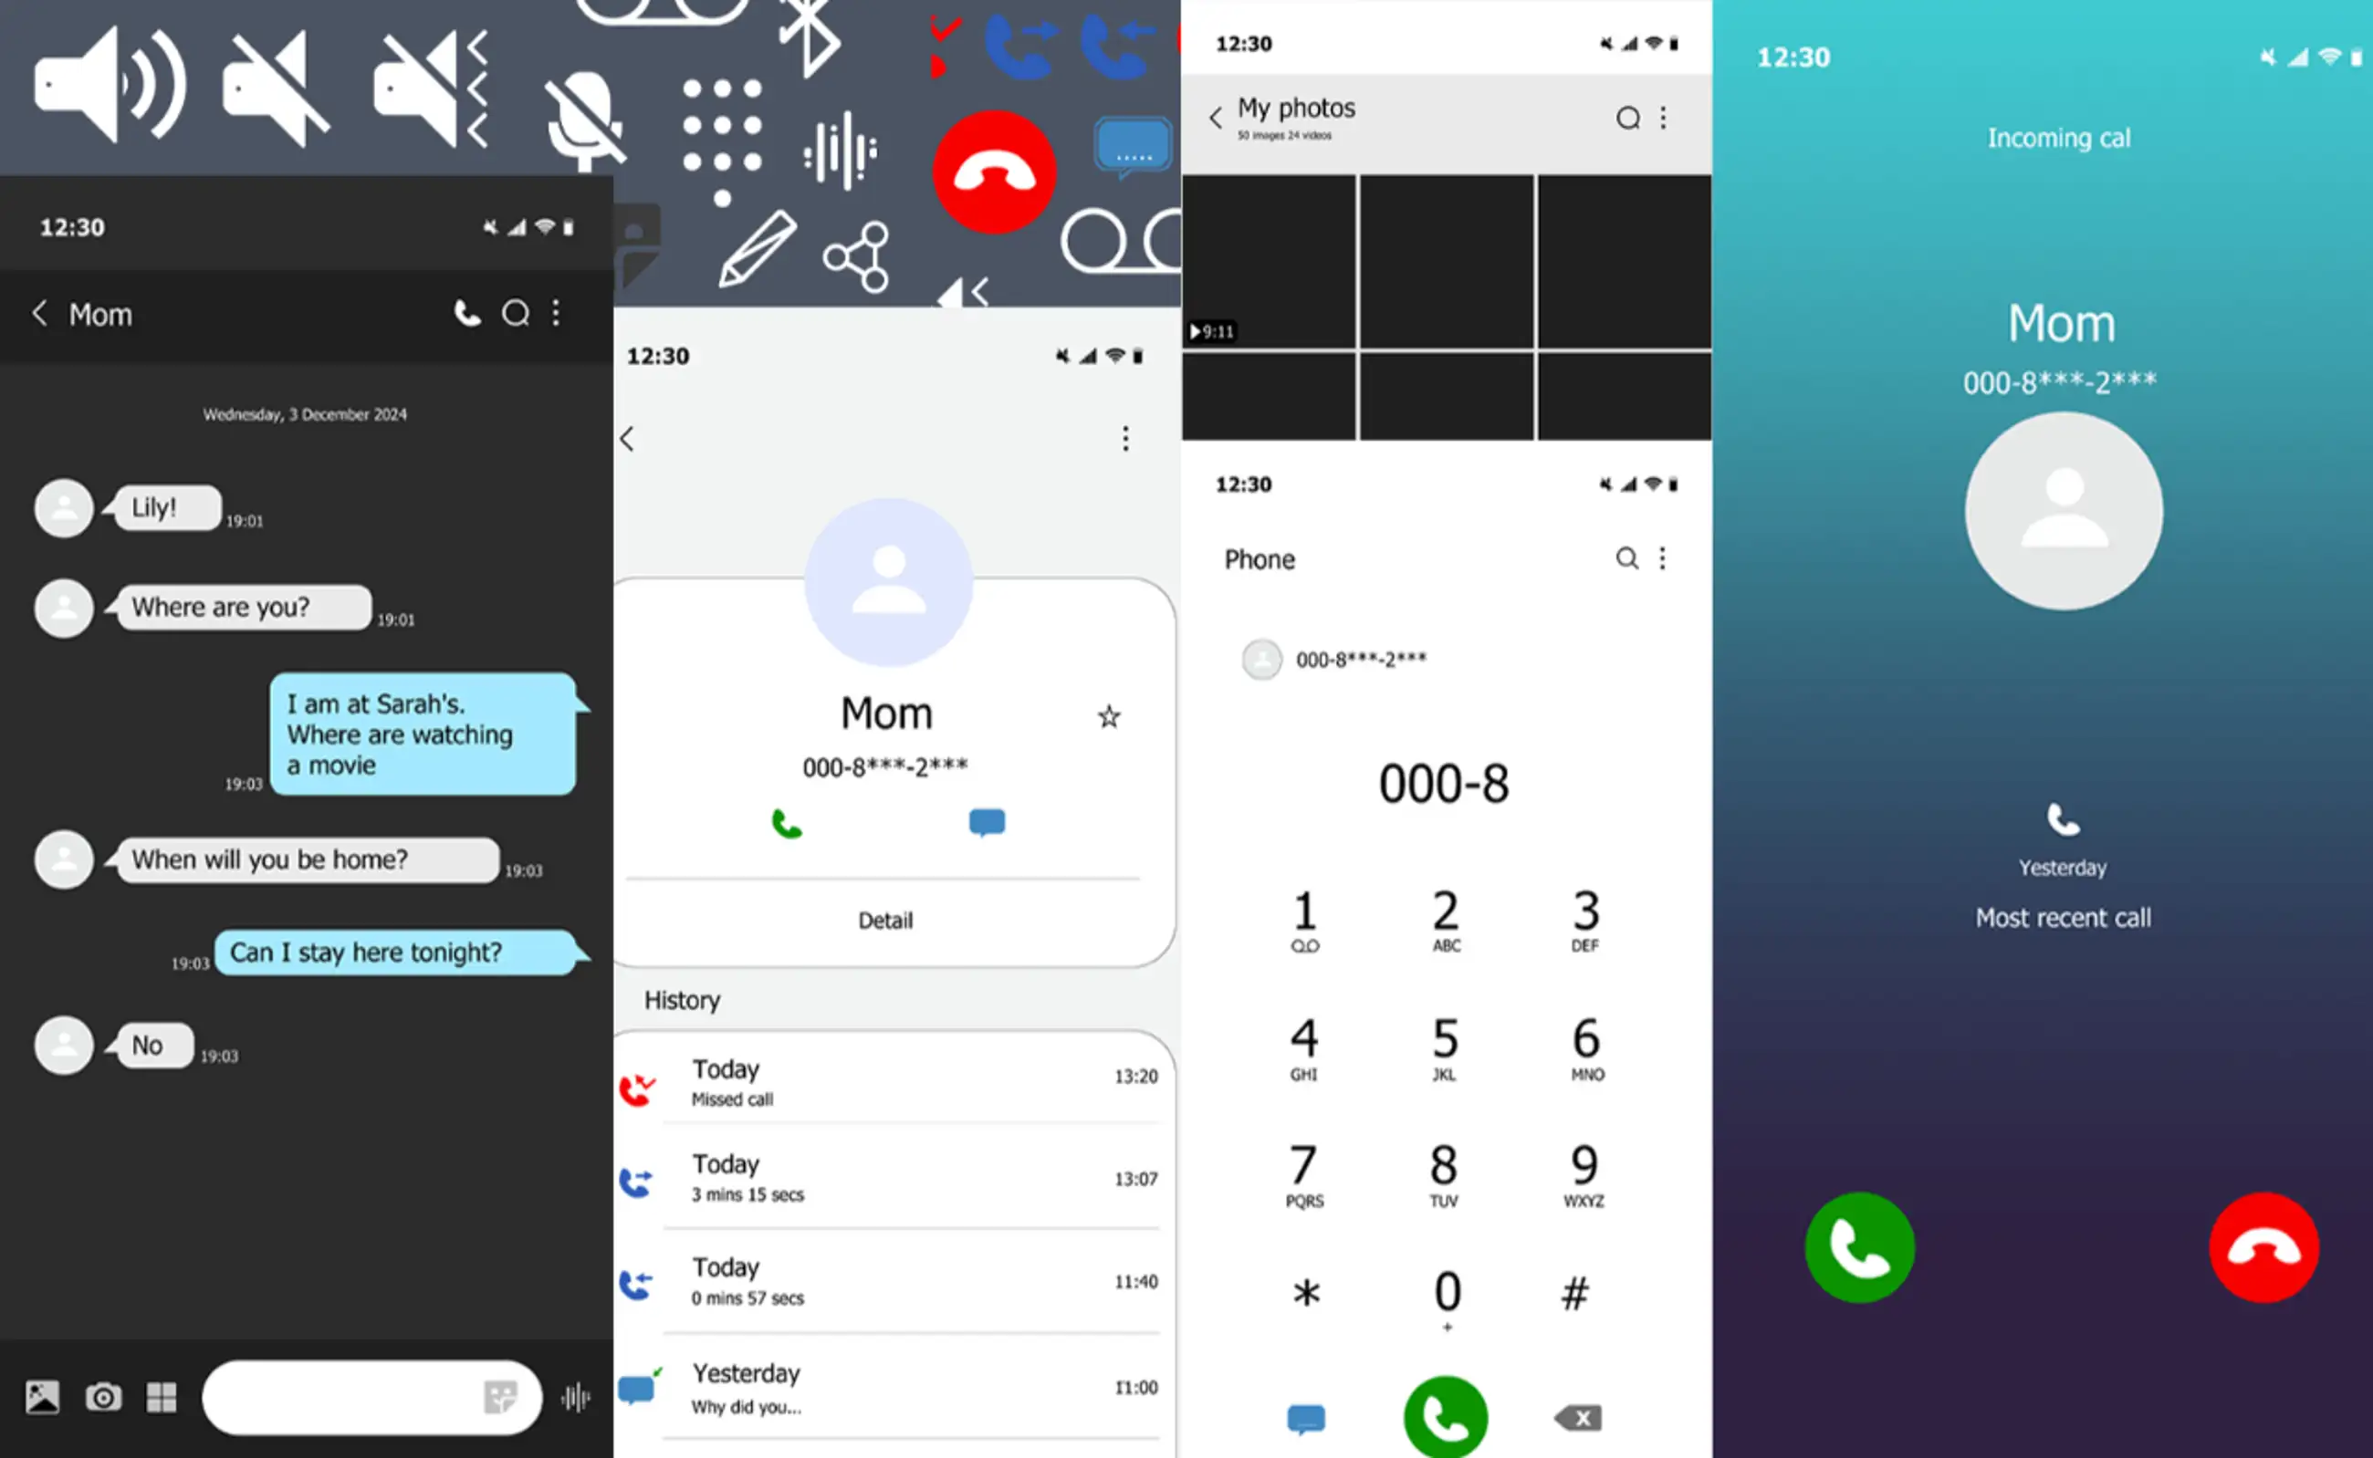Tap the phone call icon on Mom's contact
Screen dimensions: 2373x1458
[785, 824]
